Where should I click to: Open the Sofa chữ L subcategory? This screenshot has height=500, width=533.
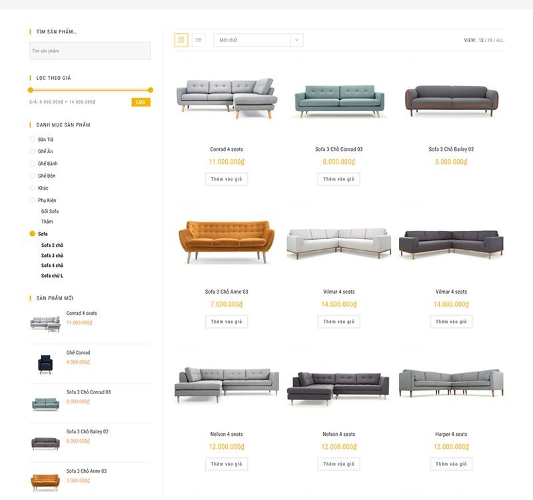point(52,276)
